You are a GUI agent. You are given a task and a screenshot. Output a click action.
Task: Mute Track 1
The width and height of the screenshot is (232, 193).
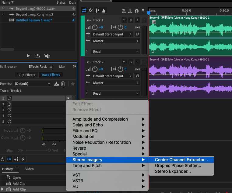coord(124,20)
